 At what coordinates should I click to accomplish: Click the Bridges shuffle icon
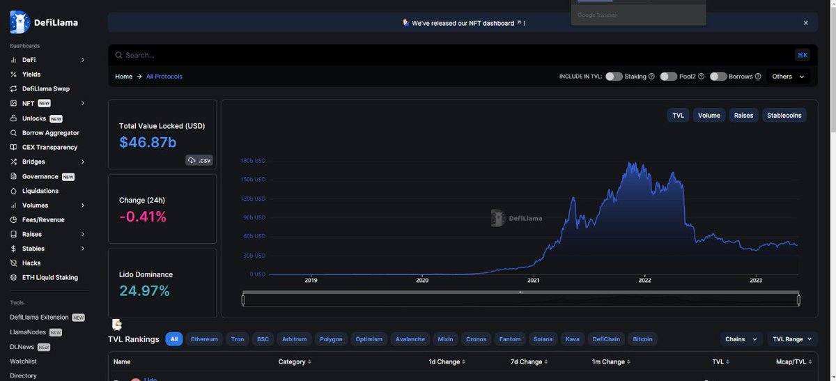click(x=13, y=162)
